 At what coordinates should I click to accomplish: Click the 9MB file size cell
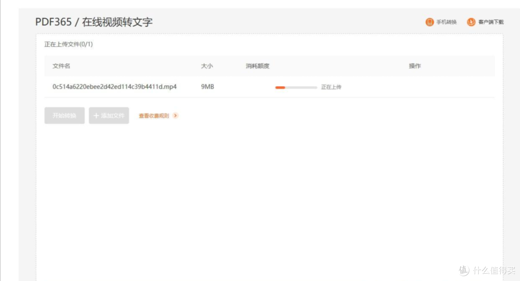tap(207, 87)
